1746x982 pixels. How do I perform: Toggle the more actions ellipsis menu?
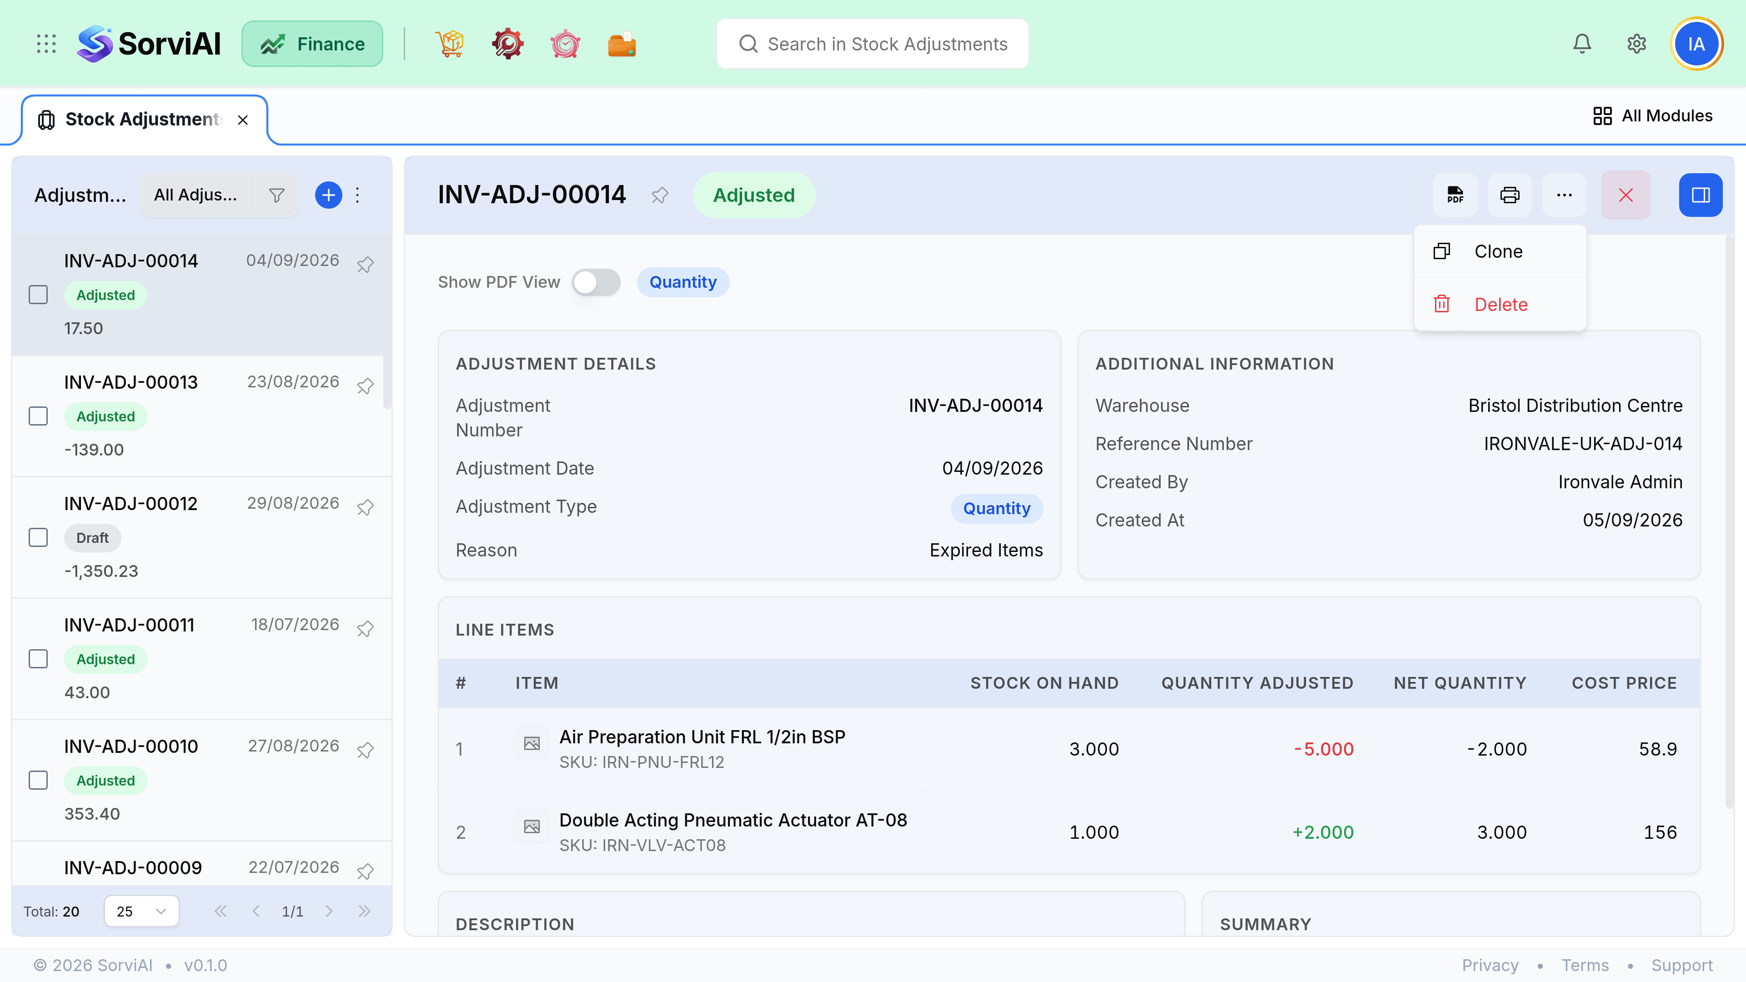(1564, 195)
